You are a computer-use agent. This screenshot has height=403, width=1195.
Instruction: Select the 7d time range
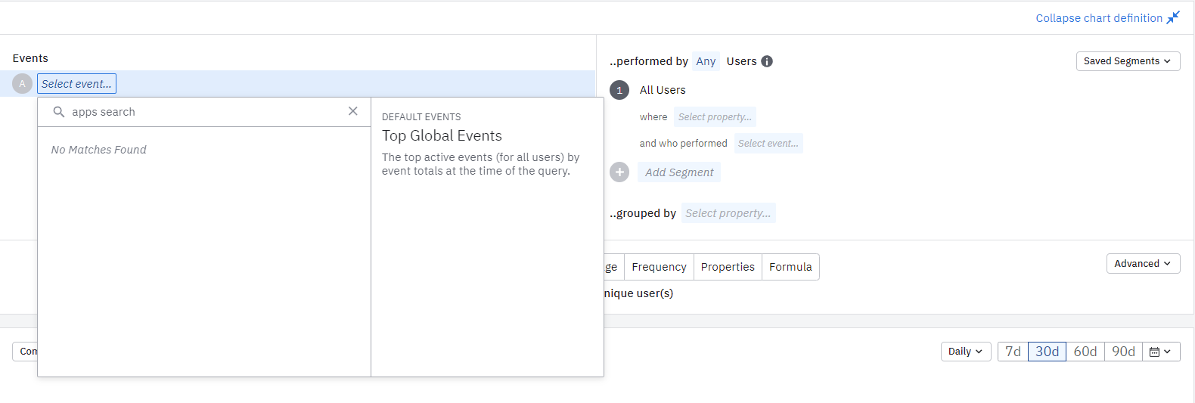point(1013,352)
